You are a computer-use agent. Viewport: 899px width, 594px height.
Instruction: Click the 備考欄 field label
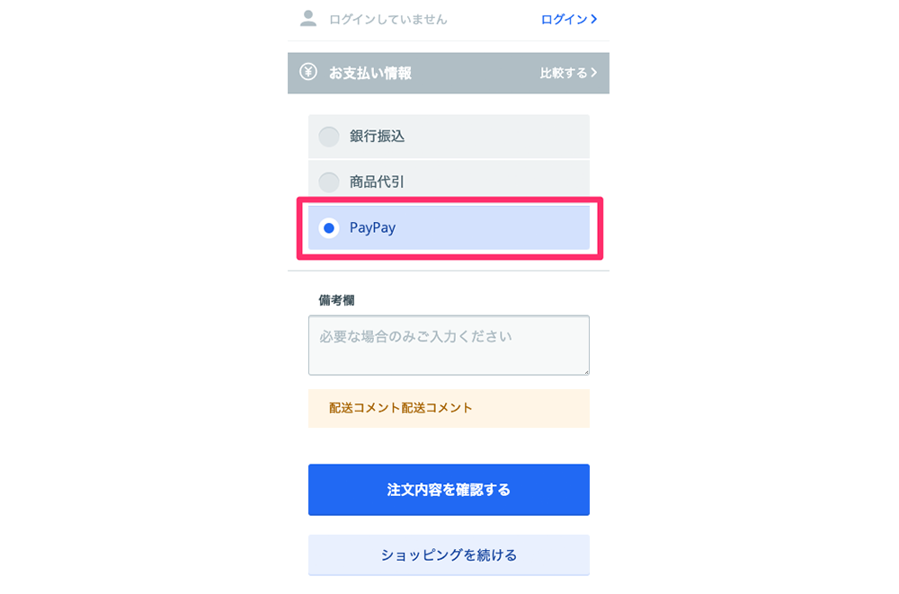click(x=336, y=300)
